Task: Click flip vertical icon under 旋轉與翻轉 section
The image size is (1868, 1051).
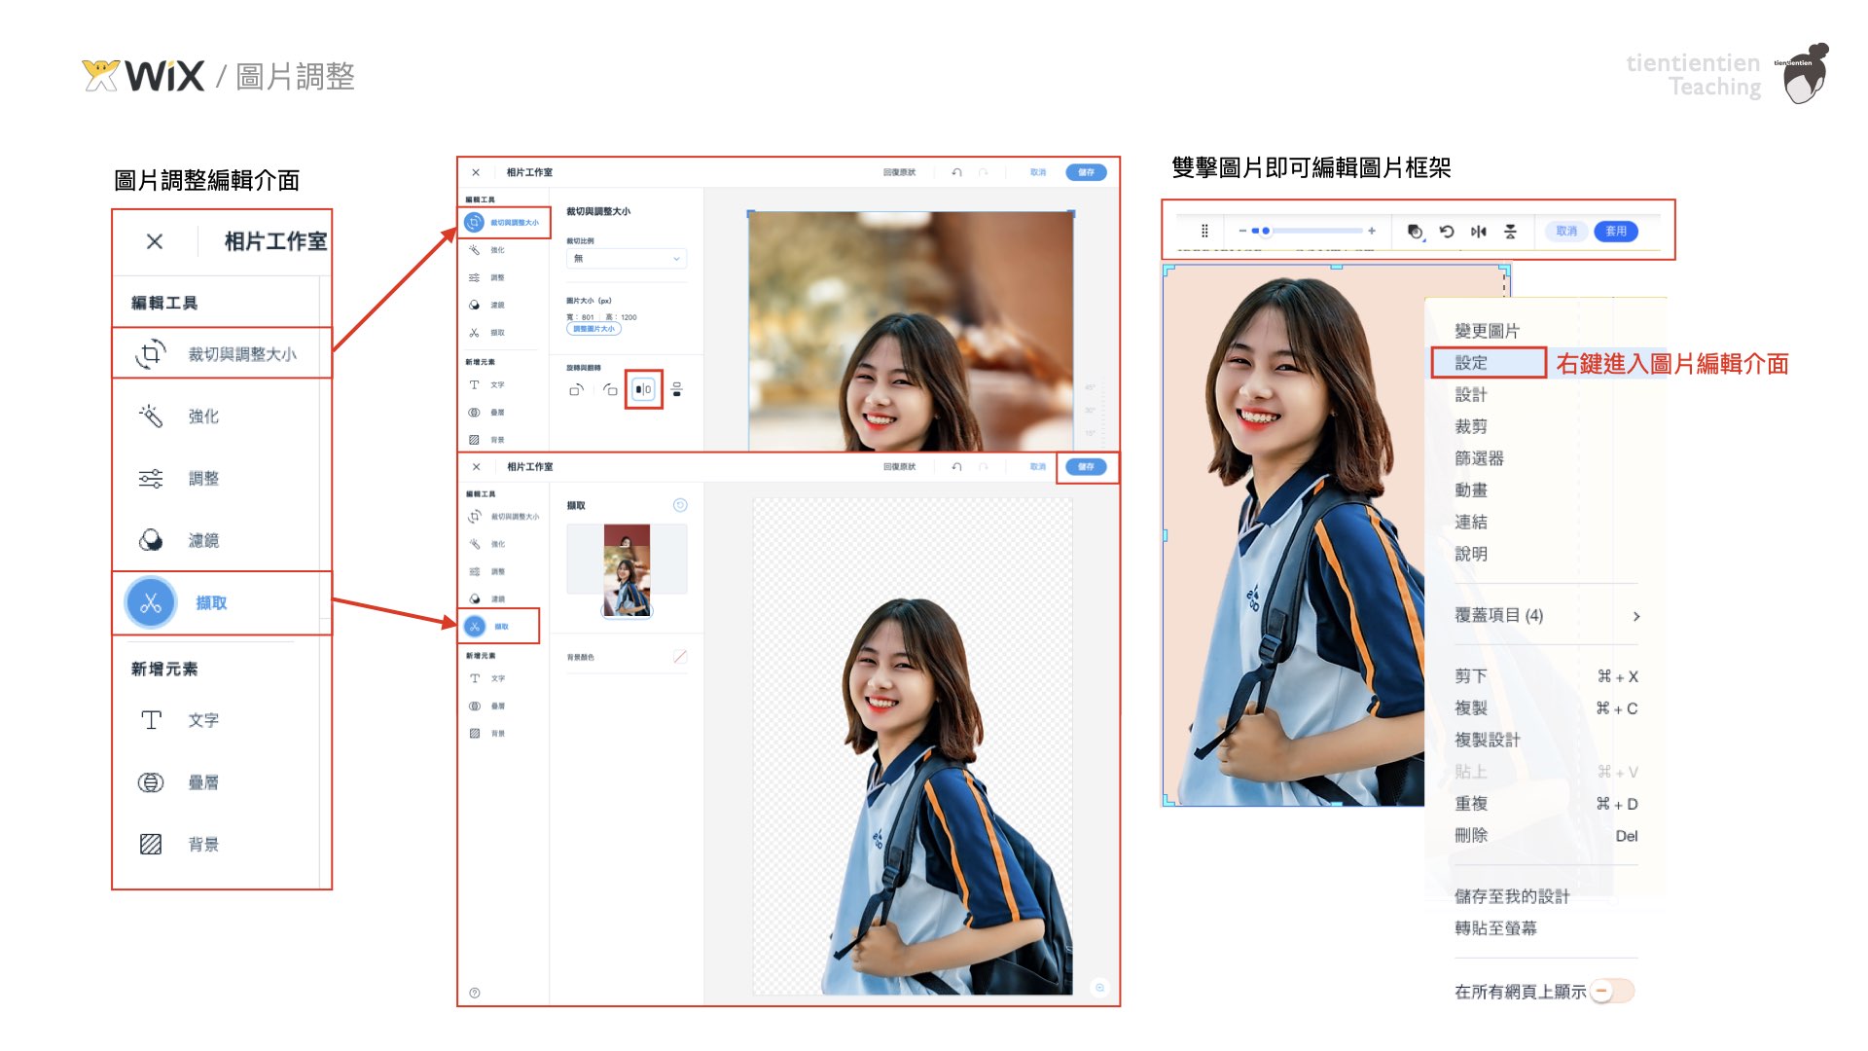Action: tap(677, 389)
